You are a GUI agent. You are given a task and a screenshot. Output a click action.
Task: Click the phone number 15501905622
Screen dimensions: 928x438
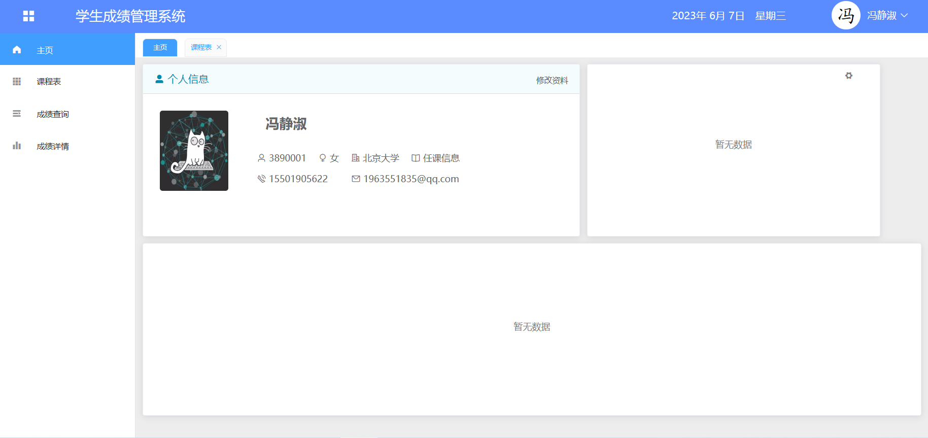point(298,179)
